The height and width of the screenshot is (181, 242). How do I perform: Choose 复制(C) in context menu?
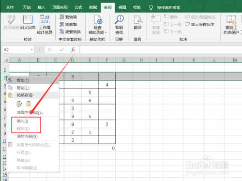click(x=32, y=88)
